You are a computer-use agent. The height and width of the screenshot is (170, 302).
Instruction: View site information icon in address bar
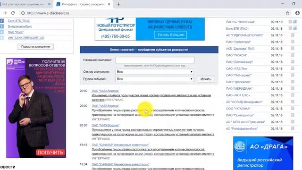[23, 13]
